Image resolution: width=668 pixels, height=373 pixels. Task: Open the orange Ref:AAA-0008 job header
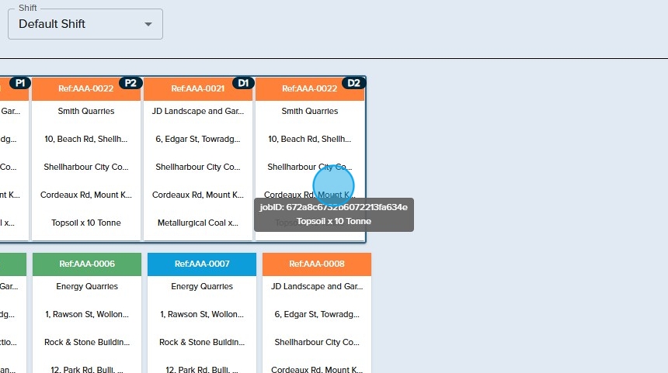pyautogui.click(x=317, y=264)
